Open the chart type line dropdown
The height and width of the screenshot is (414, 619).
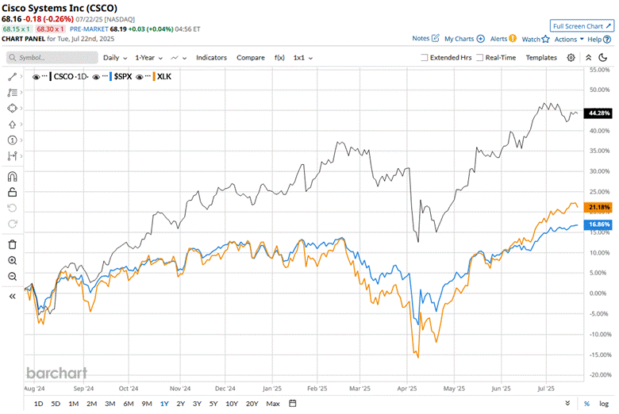(x=179, y=58)
